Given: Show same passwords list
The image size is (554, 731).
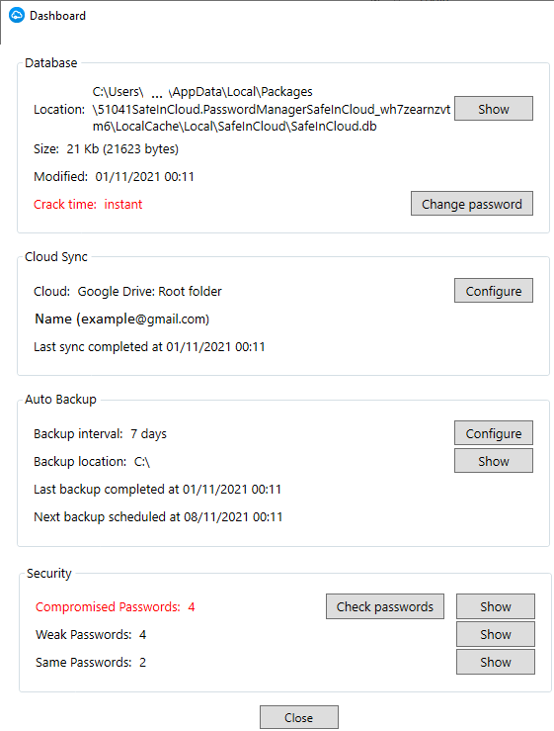Looking at the screenshot, I should coord(496,662).
